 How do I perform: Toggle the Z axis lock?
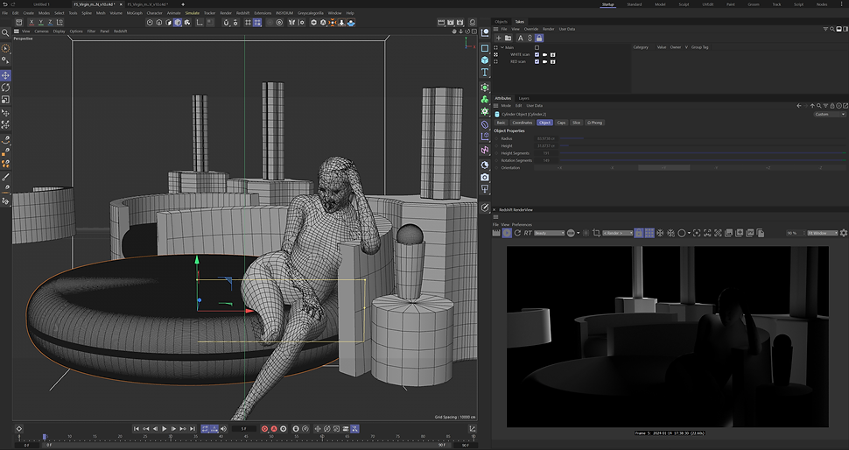50,23
